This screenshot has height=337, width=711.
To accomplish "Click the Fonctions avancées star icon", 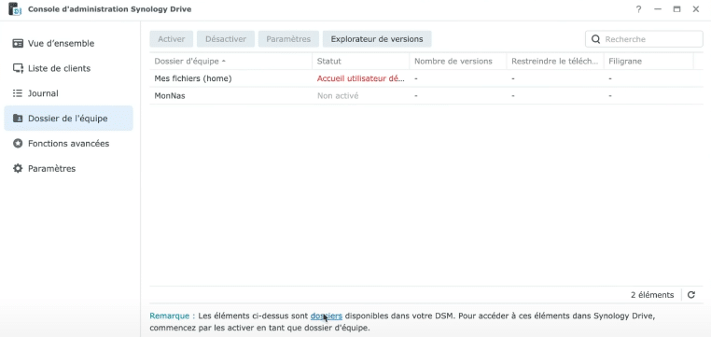I will [18, 144].
